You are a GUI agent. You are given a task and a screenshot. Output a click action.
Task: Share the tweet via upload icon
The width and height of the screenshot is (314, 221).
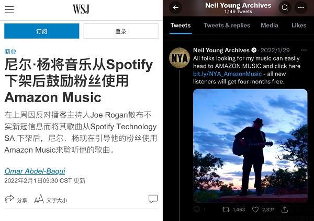(285, 209)
